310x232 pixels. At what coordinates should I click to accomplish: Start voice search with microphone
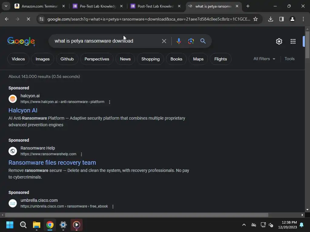(179, 41)
